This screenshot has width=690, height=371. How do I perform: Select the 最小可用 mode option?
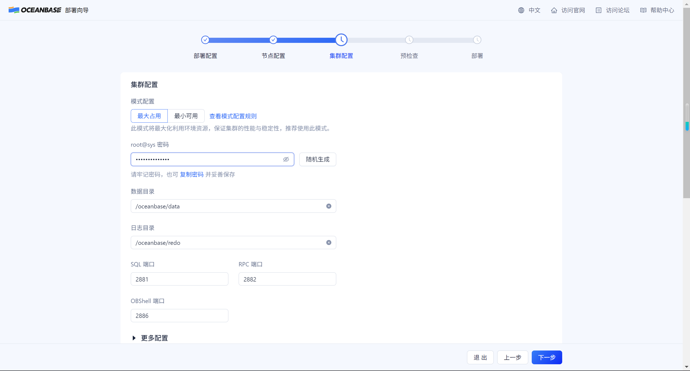pos(186,116)
